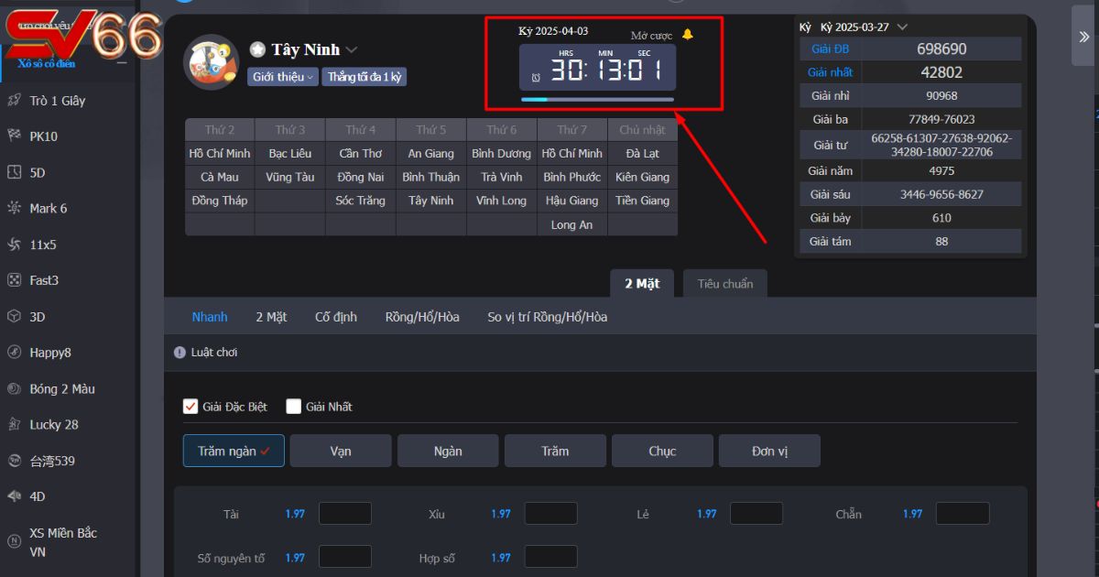Screen dimensions: 1099x577
Task: Open the Giới thiệu dropdown
Action: [x=283, y=77]
